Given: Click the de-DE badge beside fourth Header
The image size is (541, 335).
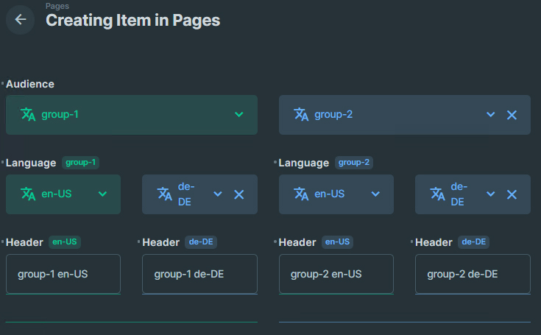Looking at the screenshot, I should pos(474,241).
